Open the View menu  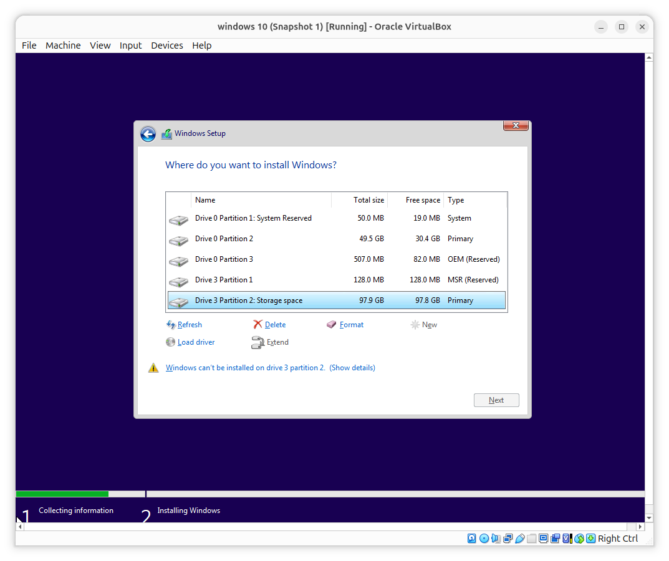[100, 46]
